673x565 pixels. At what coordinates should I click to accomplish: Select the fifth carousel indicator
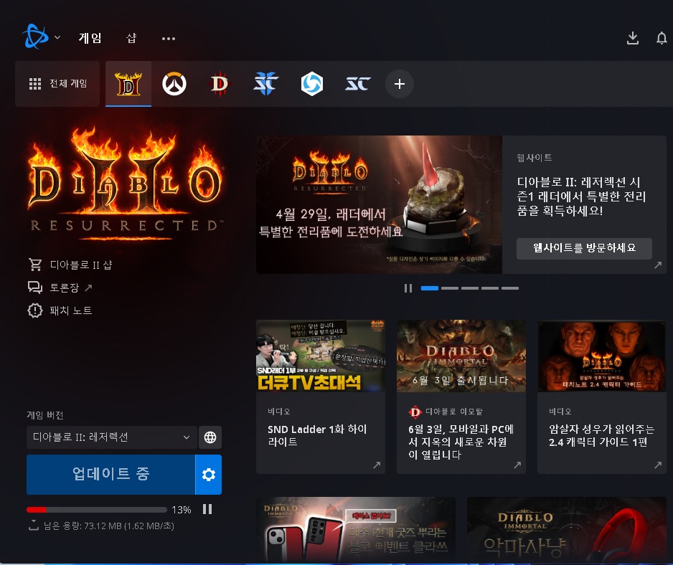(x=510, y=288)
